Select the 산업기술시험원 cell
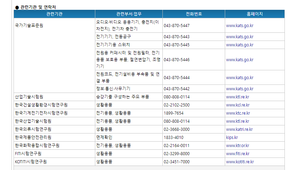295x170 pixels. point(54,97)
